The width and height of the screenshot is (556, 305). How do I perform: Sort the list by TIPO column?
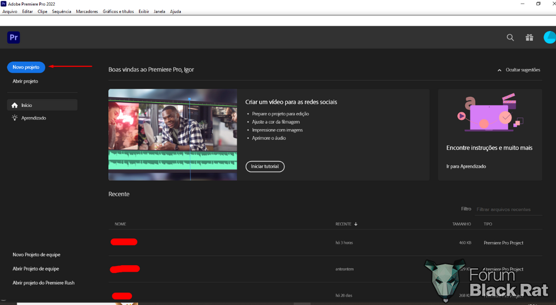[488, 224]
